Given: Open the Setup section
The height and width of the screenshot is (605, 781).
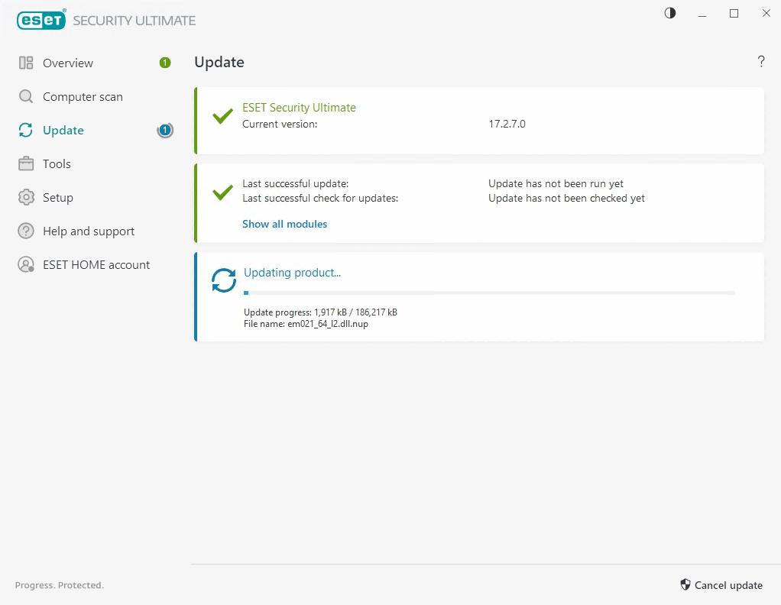Looking at the screenshot, I should click(58, 198).
